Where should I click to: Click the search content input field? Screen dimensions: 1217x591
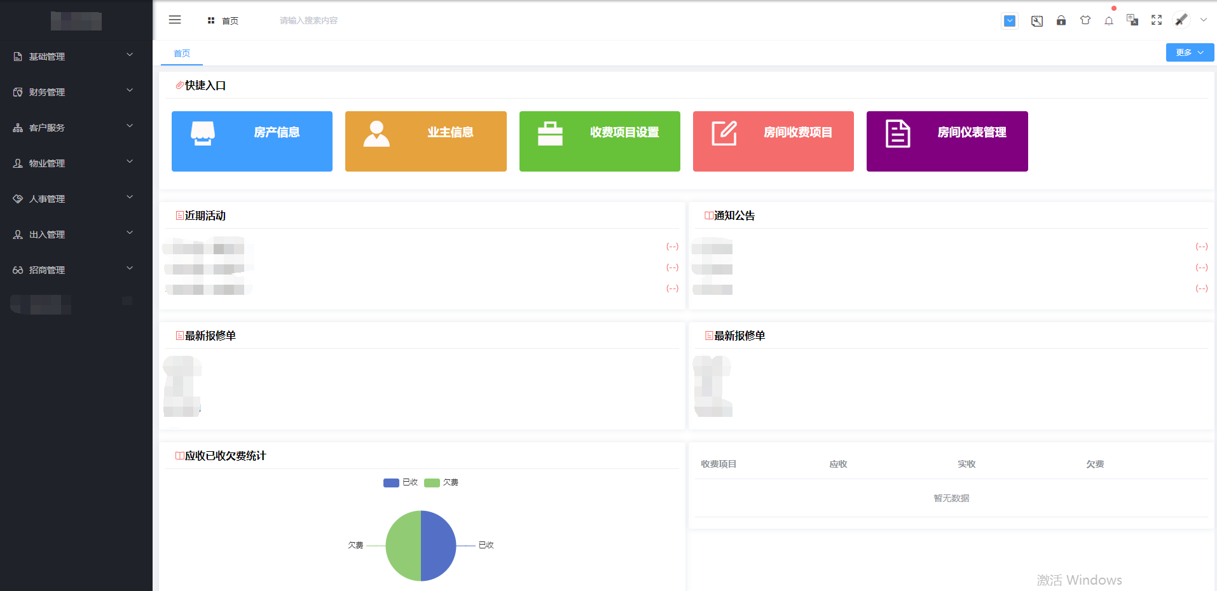coord(331,20)
